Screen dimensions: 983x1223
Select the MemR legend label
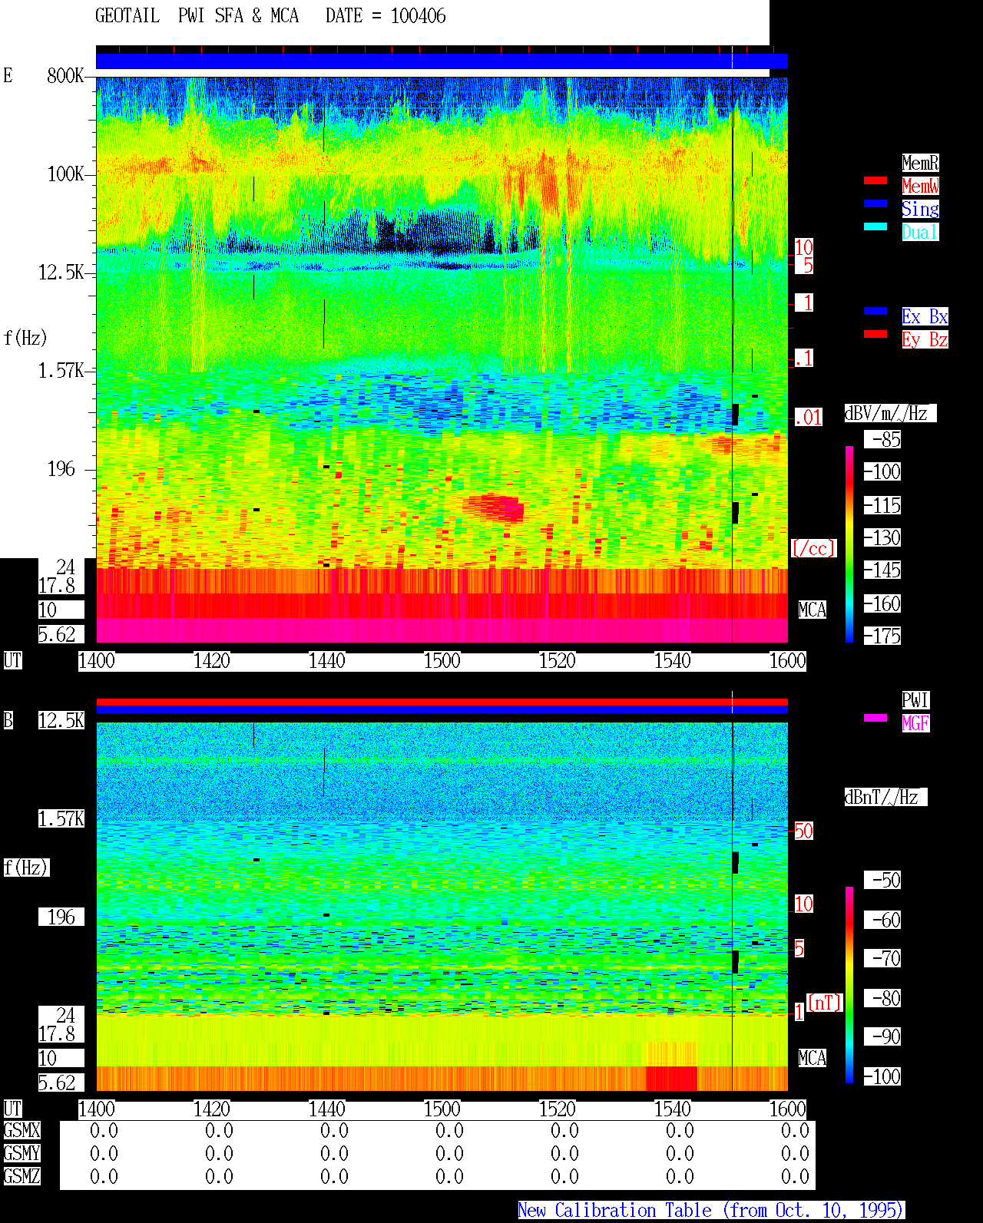[x=920, y=163]
